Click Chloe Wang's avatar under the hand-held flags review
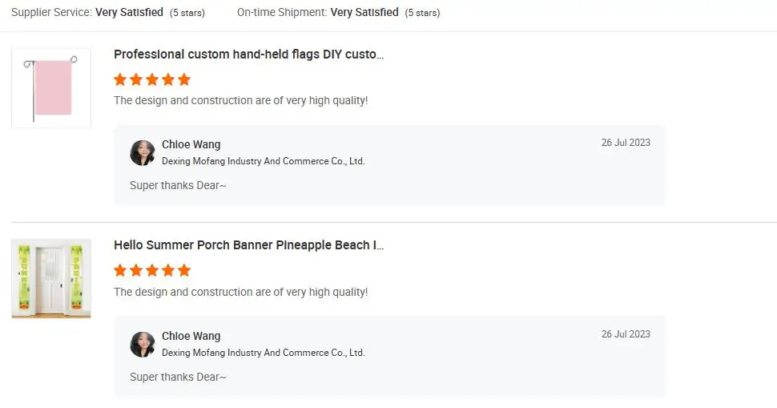The image size is (777, 408). pyautogui.click(x=143, y=153)
